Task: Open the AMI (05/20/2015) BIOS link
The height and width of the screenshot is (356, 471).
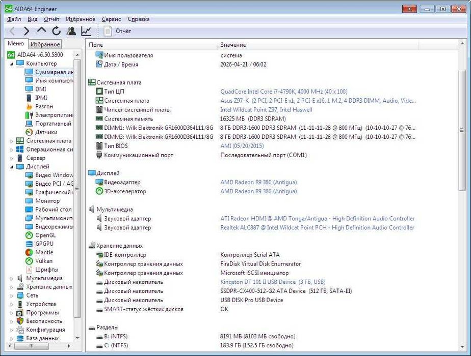Action: 242,146
